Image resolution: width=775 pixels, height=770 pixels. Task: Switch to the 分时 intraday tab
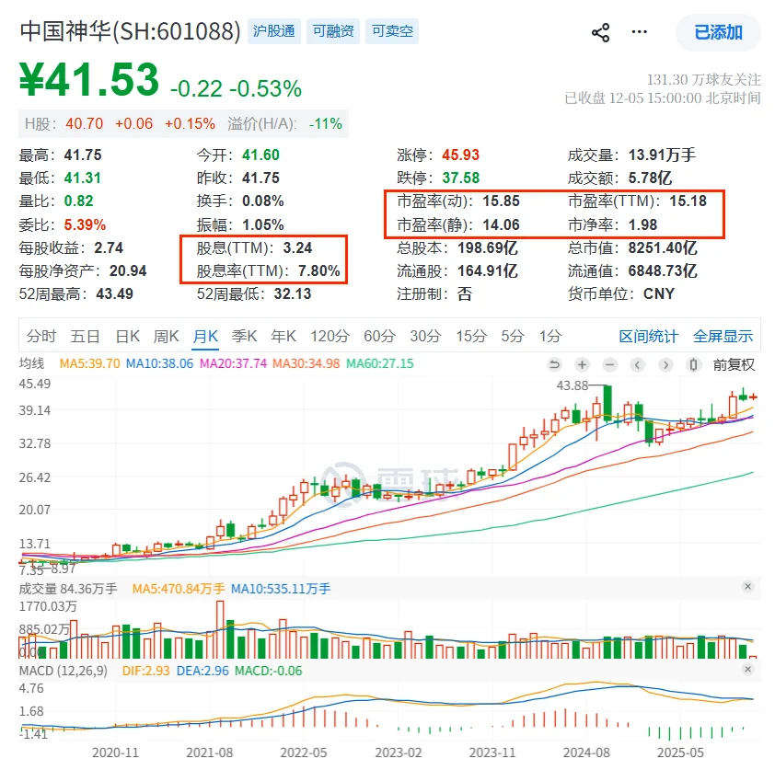coord(40,336)
